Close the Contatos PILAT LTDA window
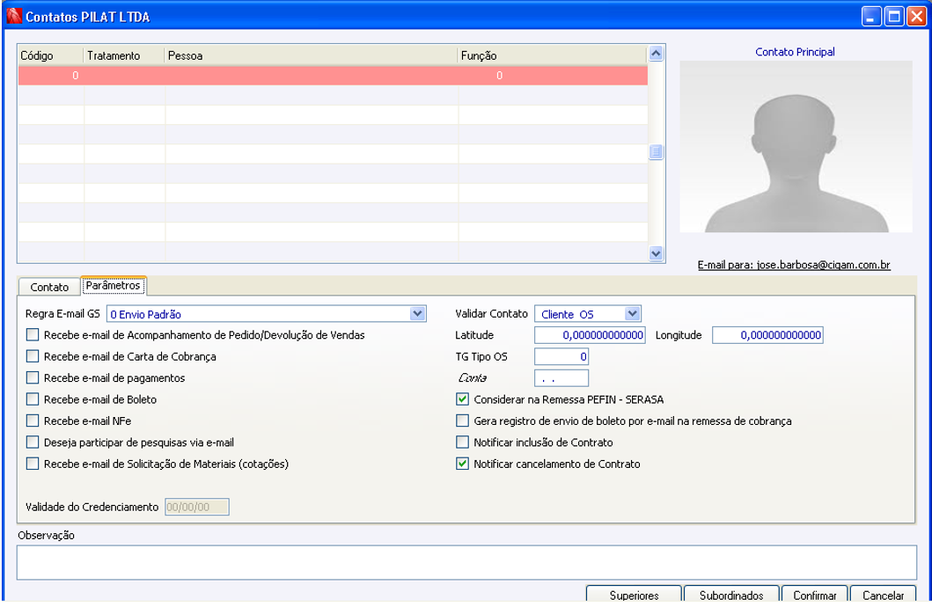The image size is (932, 607). coord(916,16)
